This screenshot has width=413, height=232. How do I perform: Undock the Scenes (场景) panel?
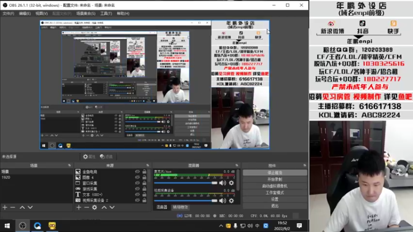pos(70,165)
